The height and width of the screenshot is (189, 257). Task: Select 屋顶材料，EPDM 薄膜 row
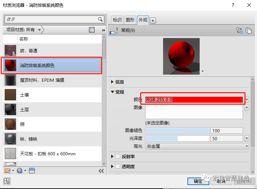[x=52, y=80]
